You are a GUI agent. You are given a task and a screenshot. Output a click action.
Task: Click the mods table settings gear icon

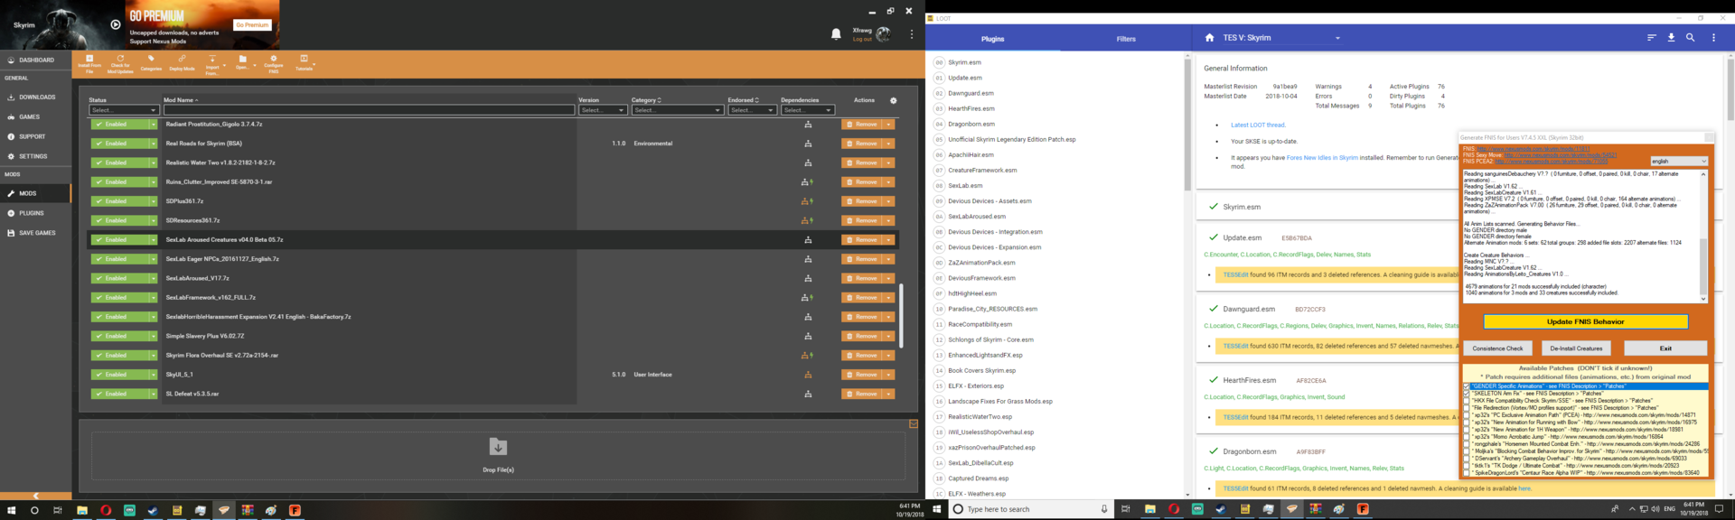[894, 100]
